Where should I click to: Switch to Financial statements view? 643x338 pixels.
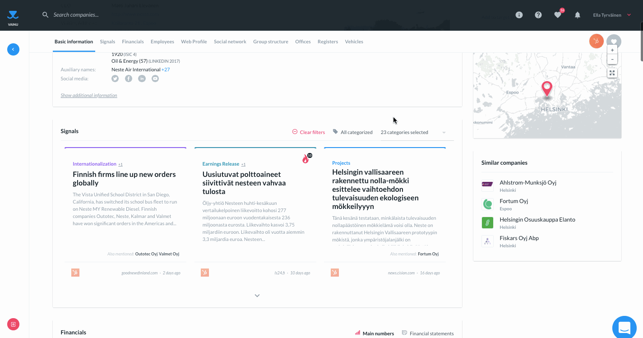(427, 333)
